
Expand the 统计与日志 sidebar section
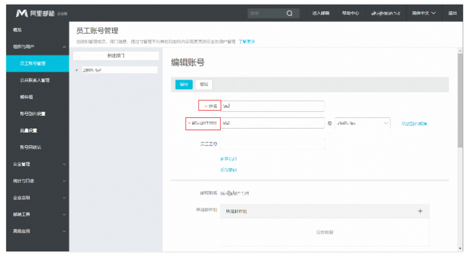pyautogui.click(x=64, y=181)
